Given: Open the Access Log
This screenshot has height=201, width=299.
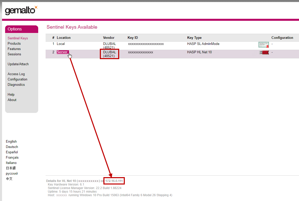Looking at the screenshot, I should [16, 74].
